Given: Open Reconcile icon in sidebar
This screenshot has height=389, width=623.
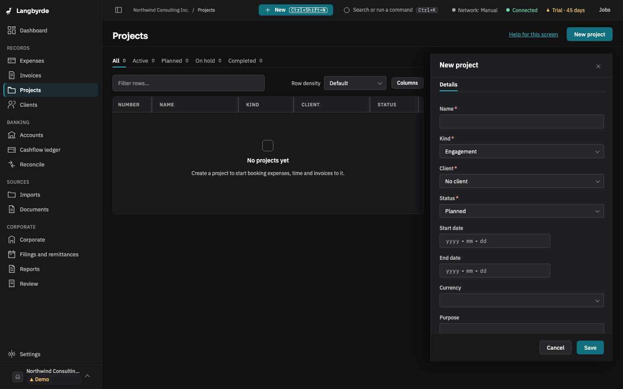Looking at the screenshot, I should click(x=12, y=164).
